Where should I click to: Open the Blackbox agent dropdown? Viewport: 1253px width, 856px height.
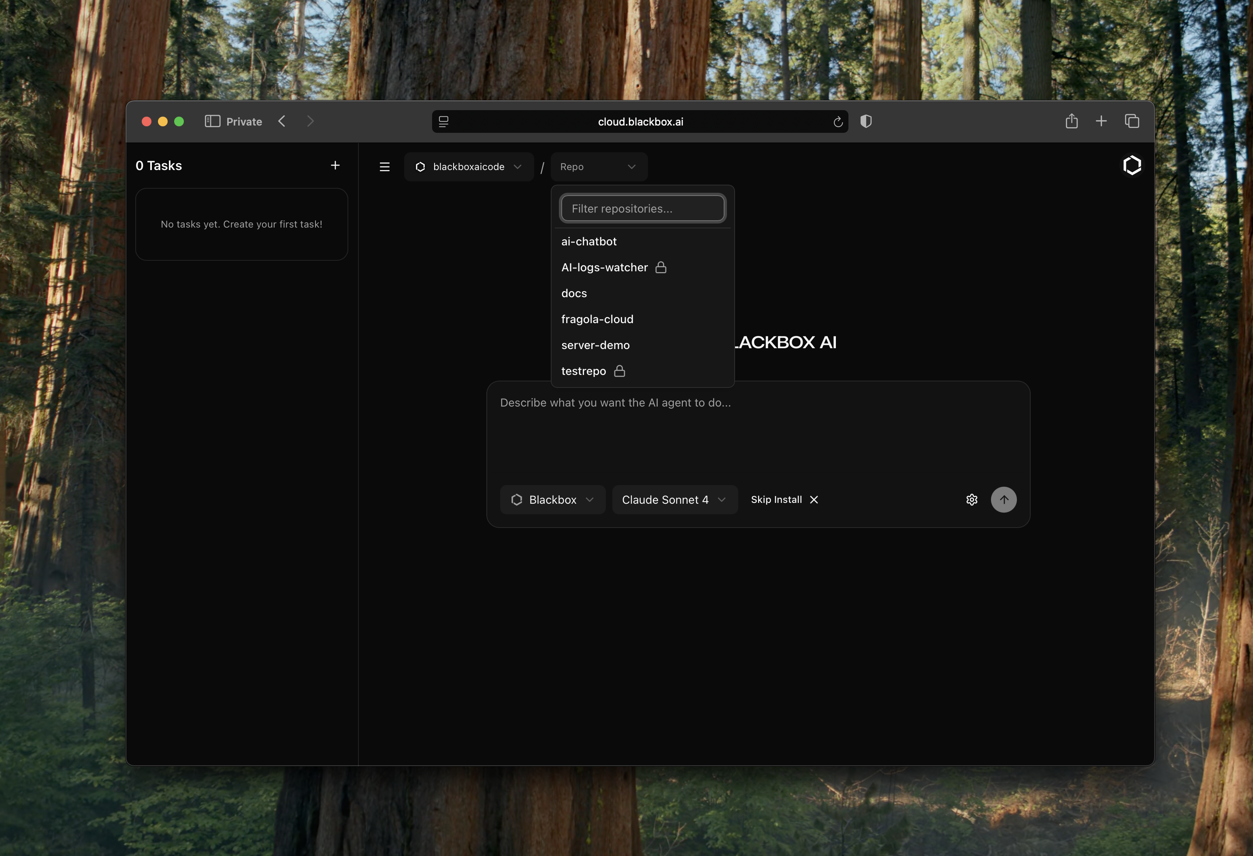point(552,500)
